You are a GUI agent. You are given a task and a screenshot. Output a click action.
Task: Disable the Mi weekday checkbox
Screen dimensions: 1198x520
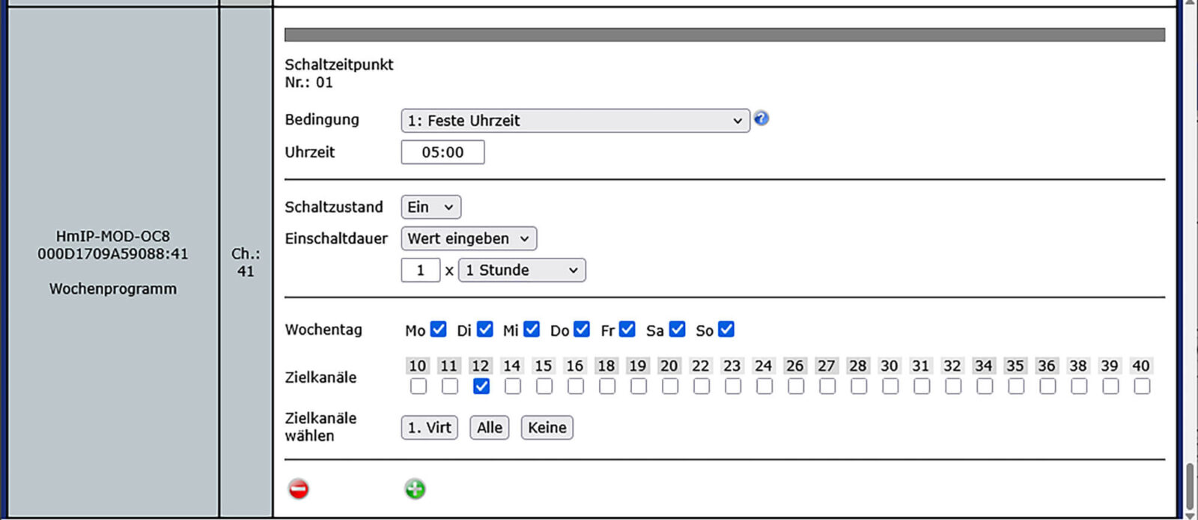(x=532, y=330)
